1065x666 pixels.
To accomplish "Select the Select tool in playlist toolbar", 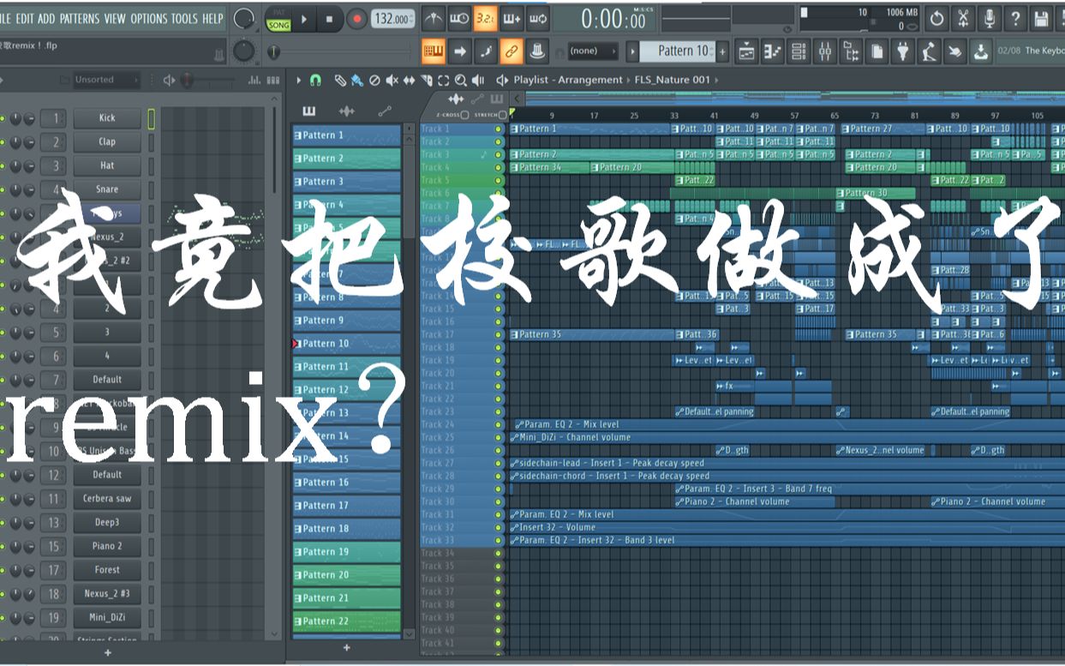I will tap(443, 81).
